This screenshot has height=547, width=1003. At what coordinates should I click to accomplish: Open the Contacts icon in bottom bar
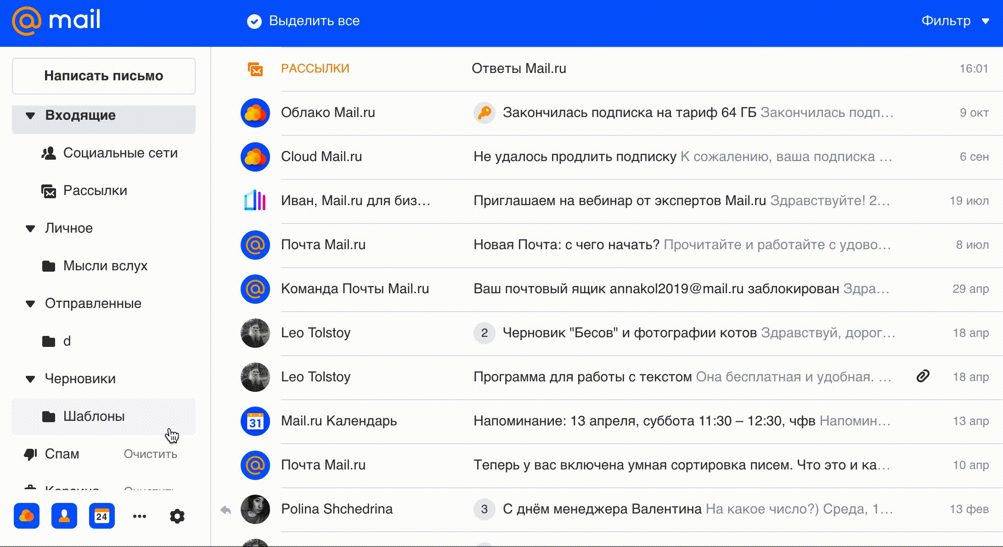click(x=64, y=516)
